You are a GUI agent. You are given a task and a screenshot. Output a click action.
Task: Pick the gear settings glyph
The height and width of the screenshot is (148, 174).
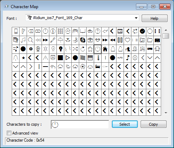135,58
